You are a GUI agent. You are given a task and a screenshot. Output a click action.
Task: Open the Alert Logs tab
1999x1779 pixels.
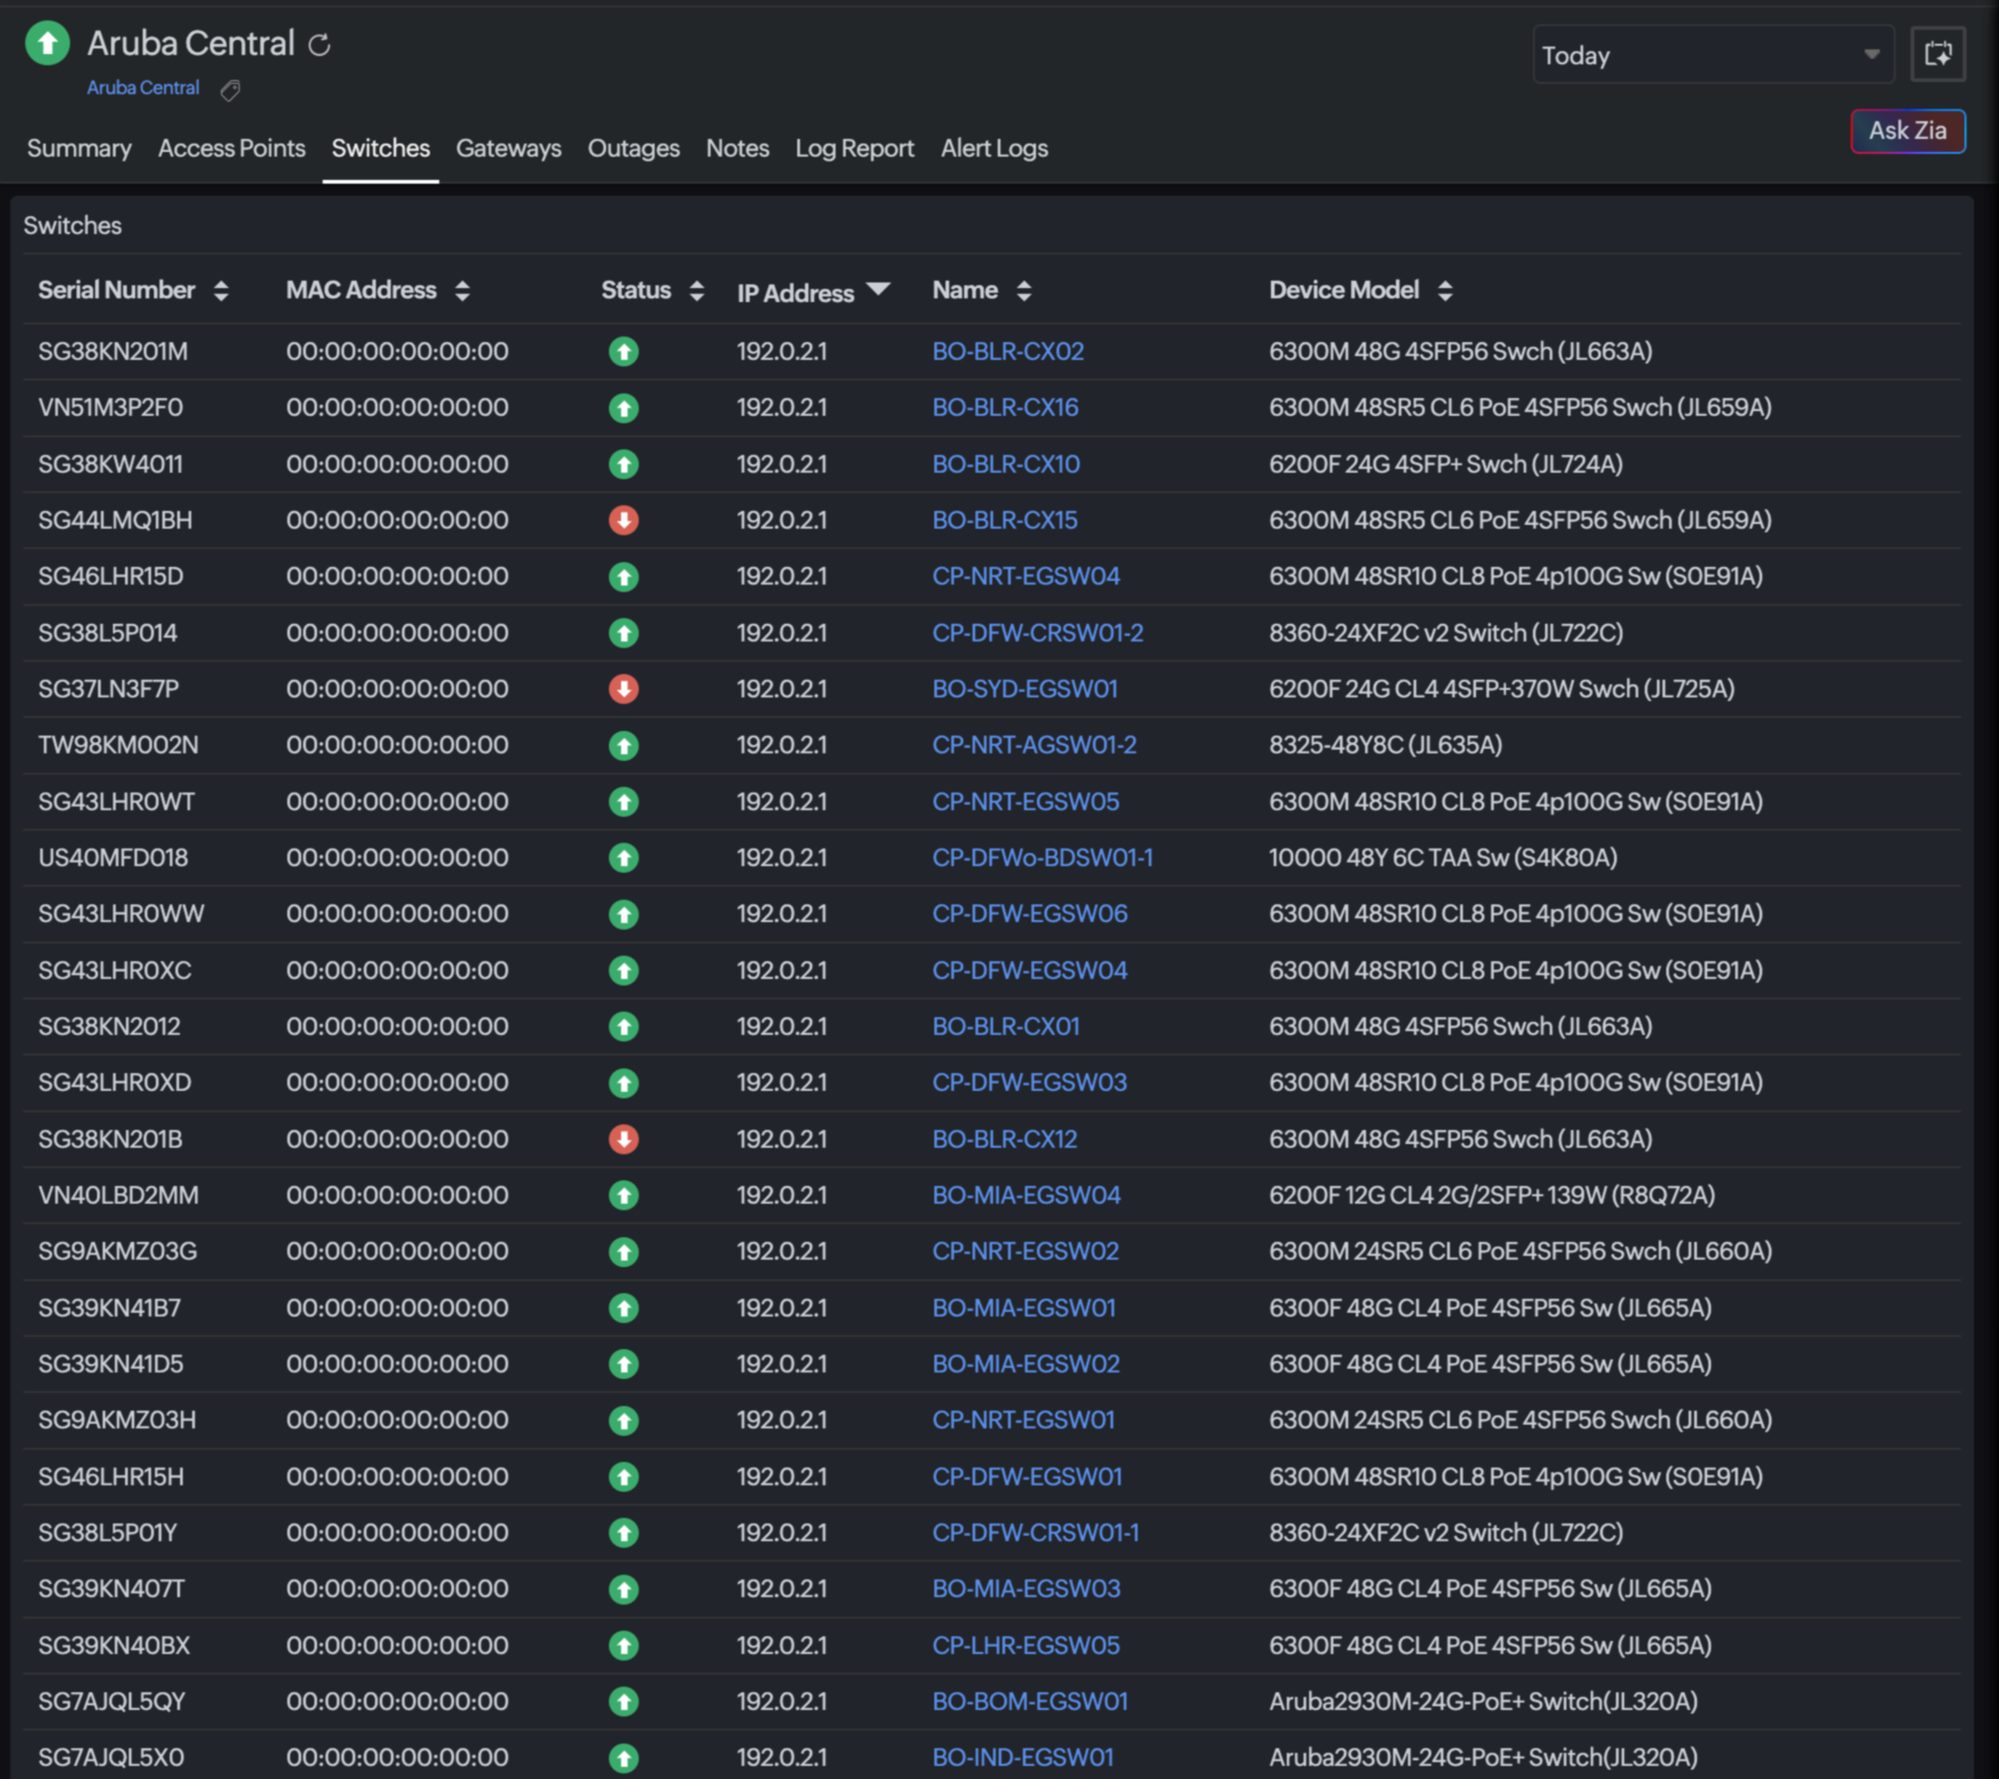pyautogui.click(x=994, y=148)
